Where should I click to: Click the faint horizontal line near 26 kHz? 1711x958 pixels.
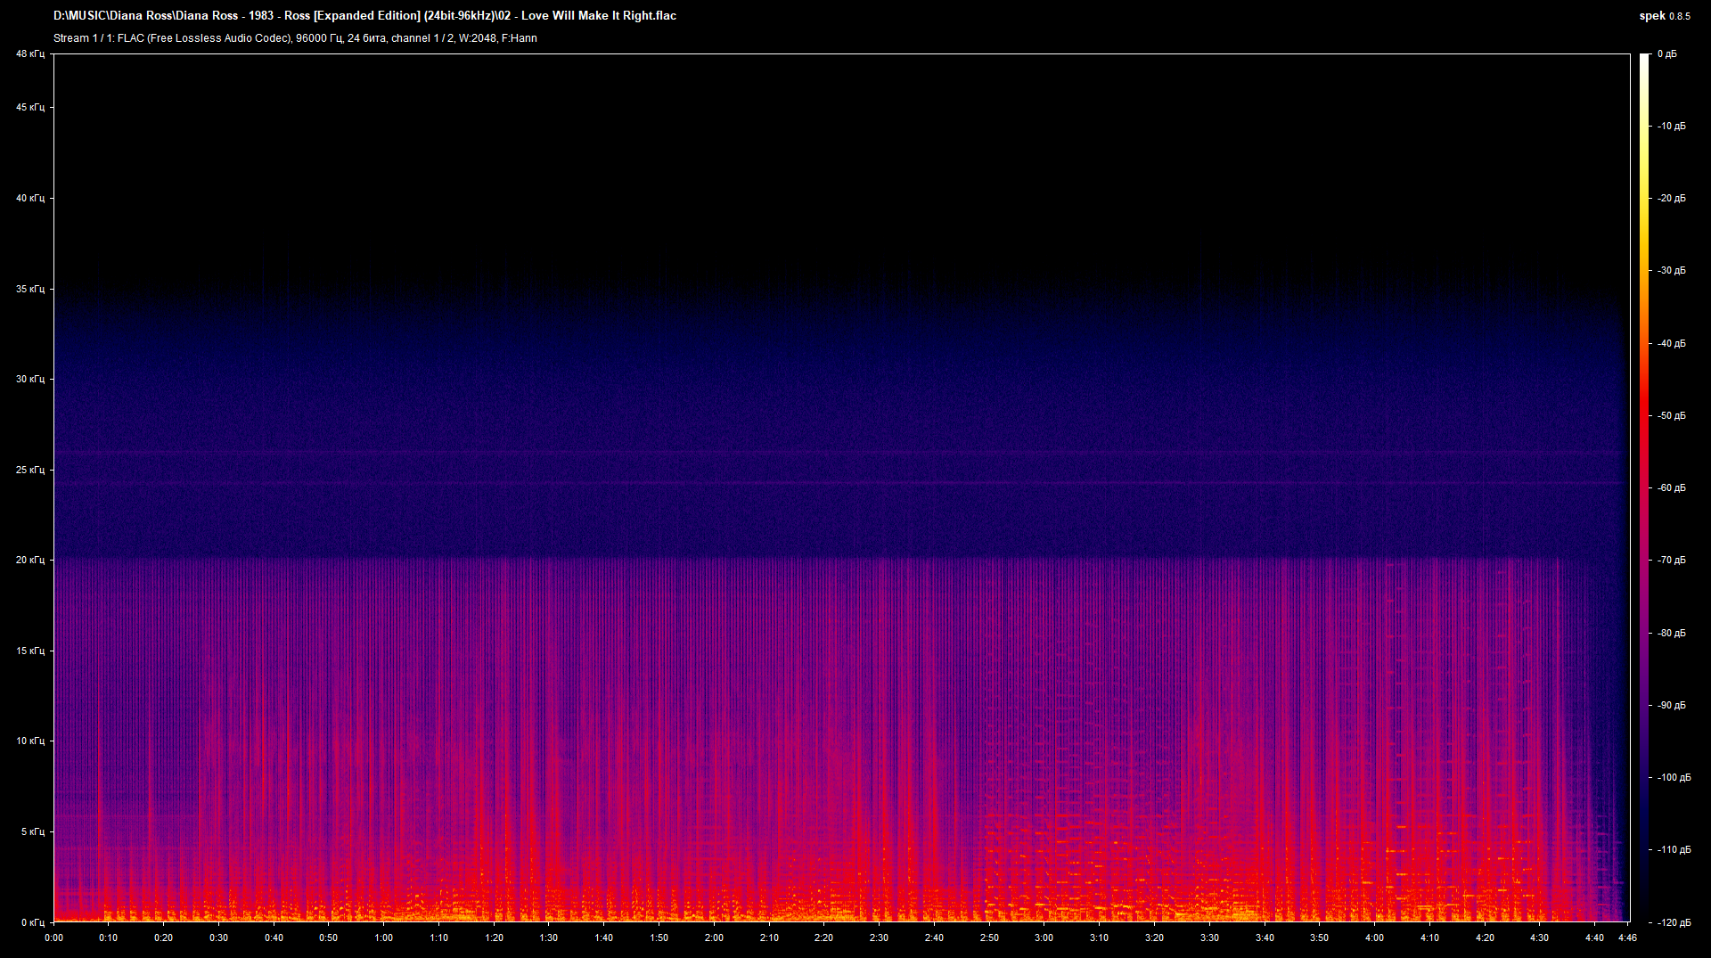(838, 454)
